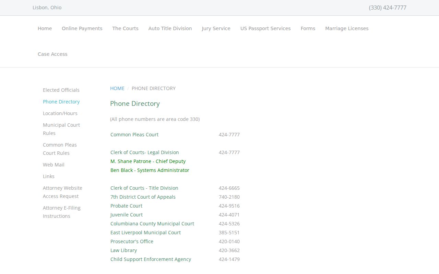Click 7th District Court of Appeals

(x=143, y=197)
